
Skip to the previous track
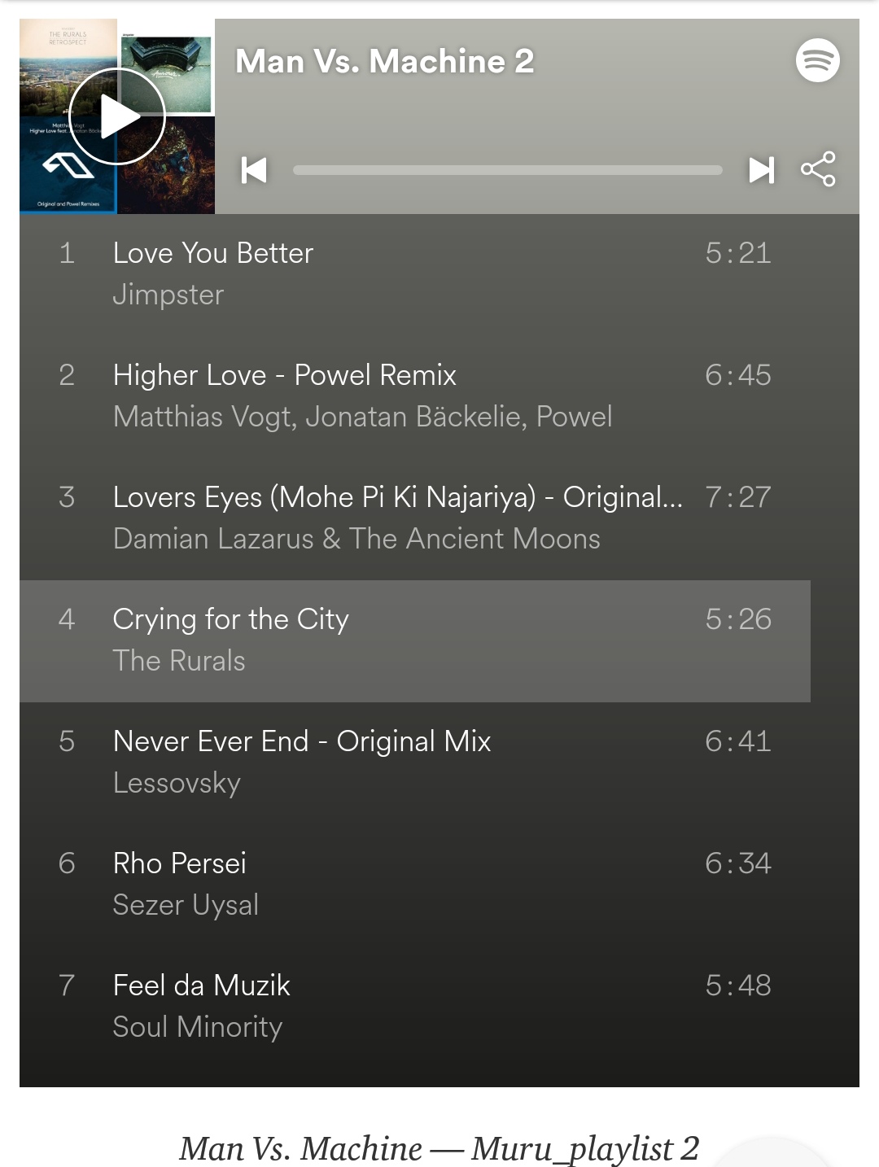[x=254, y=170]
